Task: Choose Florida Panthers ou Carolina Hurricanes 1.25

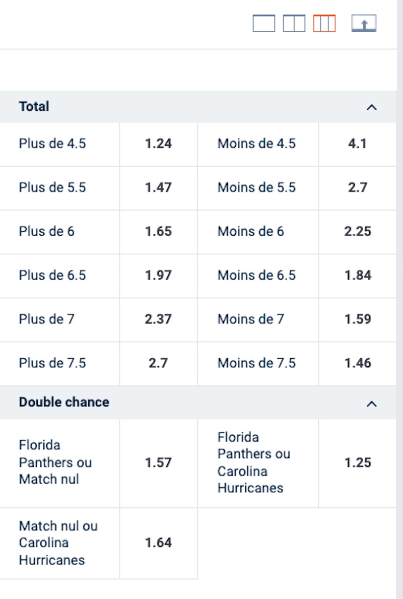Action: 357,463
